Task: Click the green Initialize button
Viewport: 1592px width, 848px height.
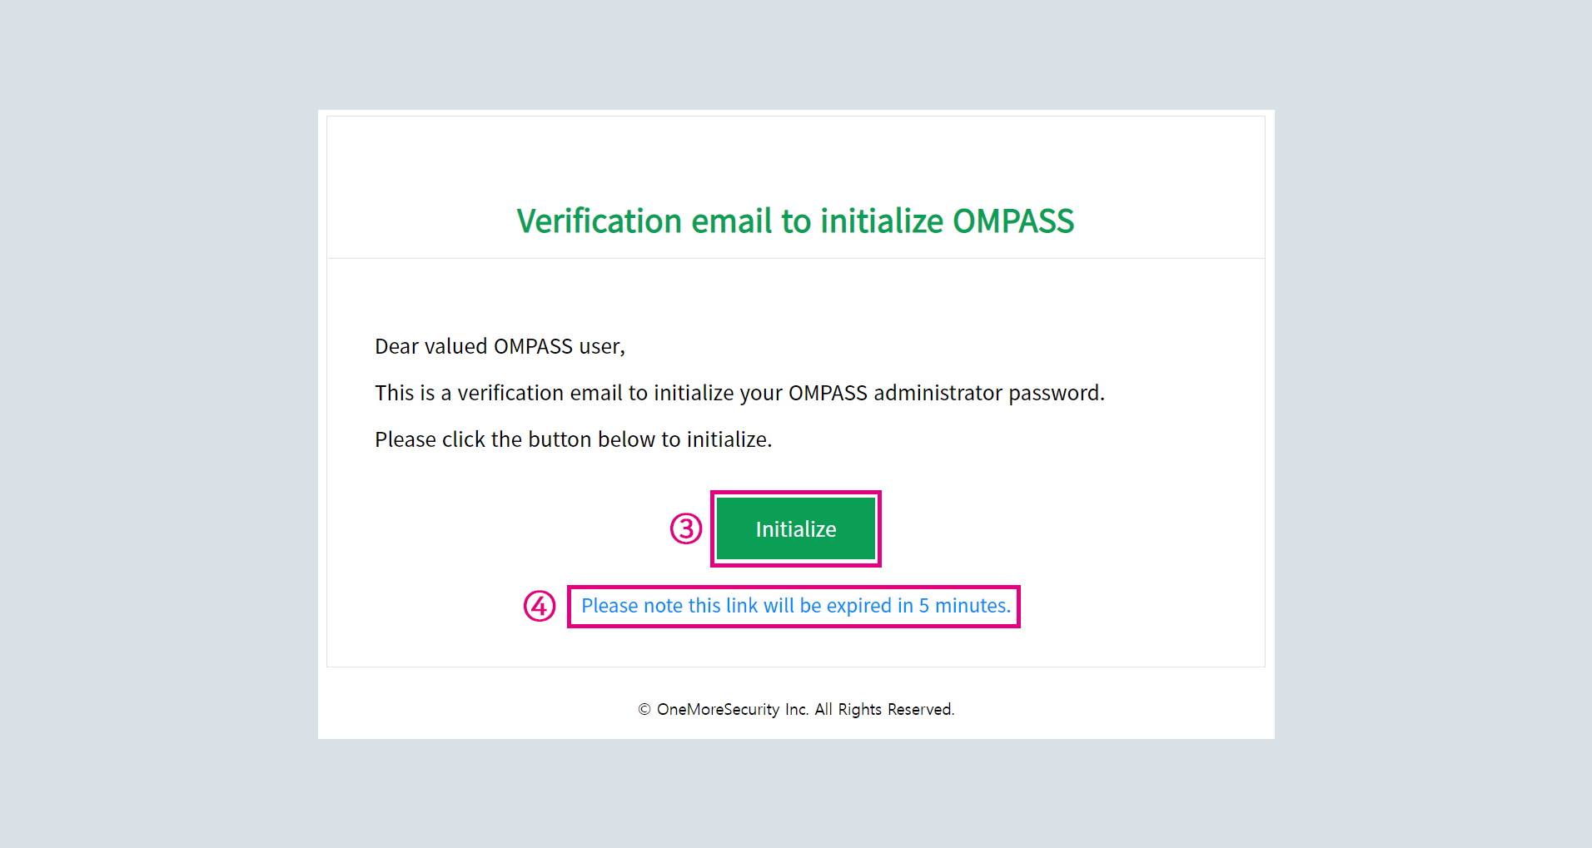Action: (795, 529)
